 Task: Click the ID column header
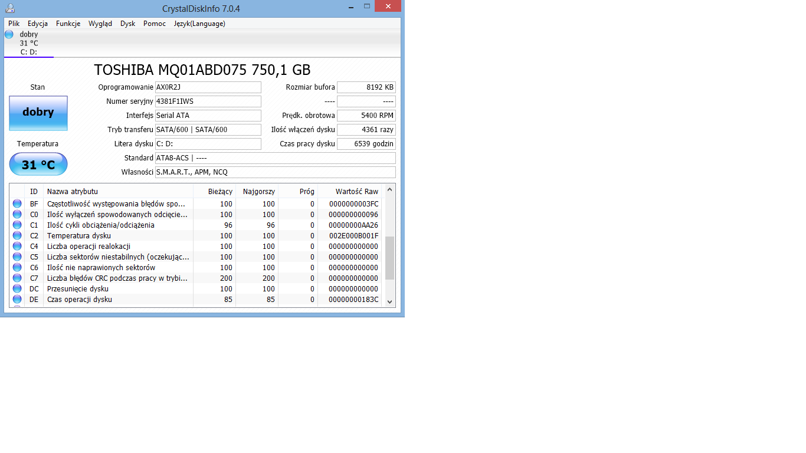pyautogui.click(x=34, y=191)
